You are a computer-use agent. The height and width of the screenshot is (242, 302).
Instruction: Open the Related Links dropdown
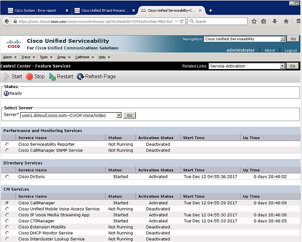click(247, 66)
